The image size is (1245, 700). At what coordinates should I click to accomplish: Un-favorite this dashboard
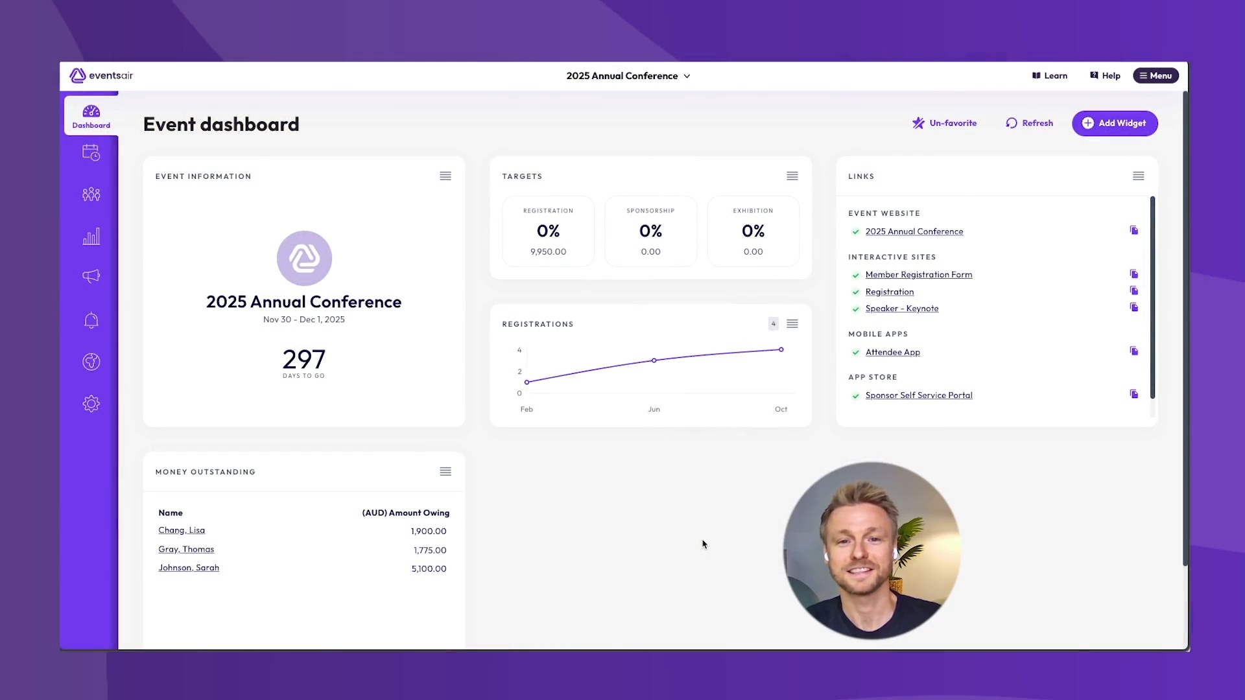(944, 123)
